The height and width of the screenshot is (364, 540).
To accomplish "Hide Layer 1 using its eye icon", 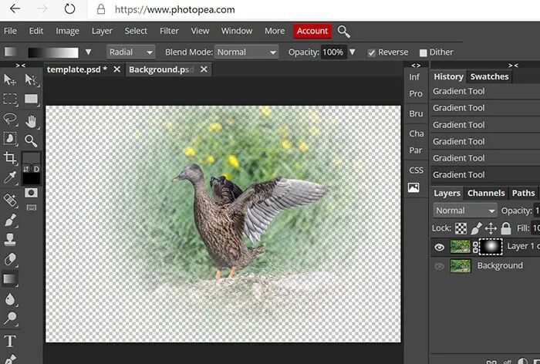I will coord(439,247).
